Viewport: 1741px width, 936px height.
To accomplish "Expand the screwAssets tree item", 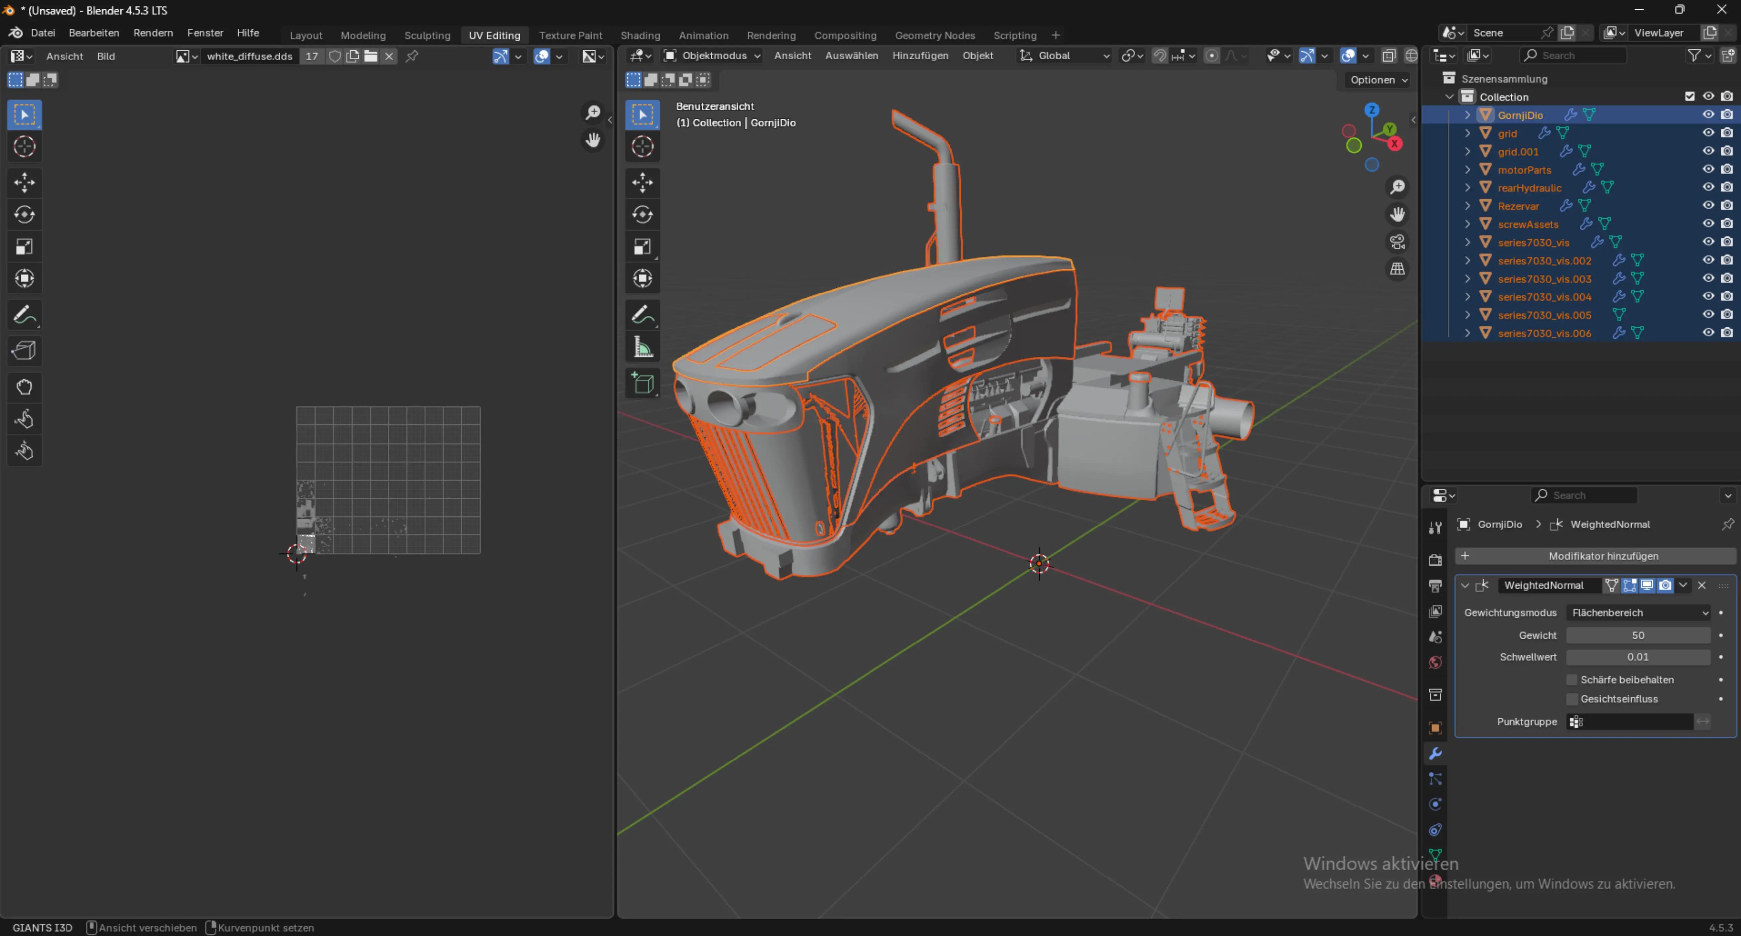I will tap(1467, 224).
